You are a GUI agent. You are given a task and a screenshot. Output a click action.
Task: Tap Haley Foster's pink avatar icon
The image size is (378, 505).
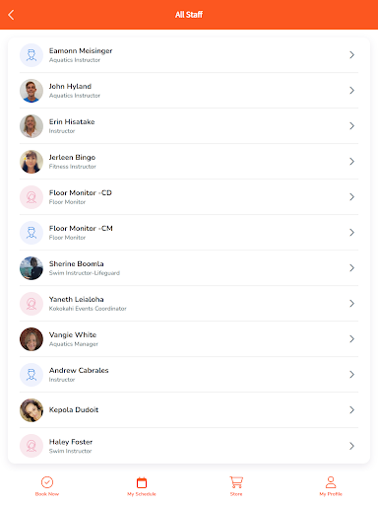coord(31,446)
